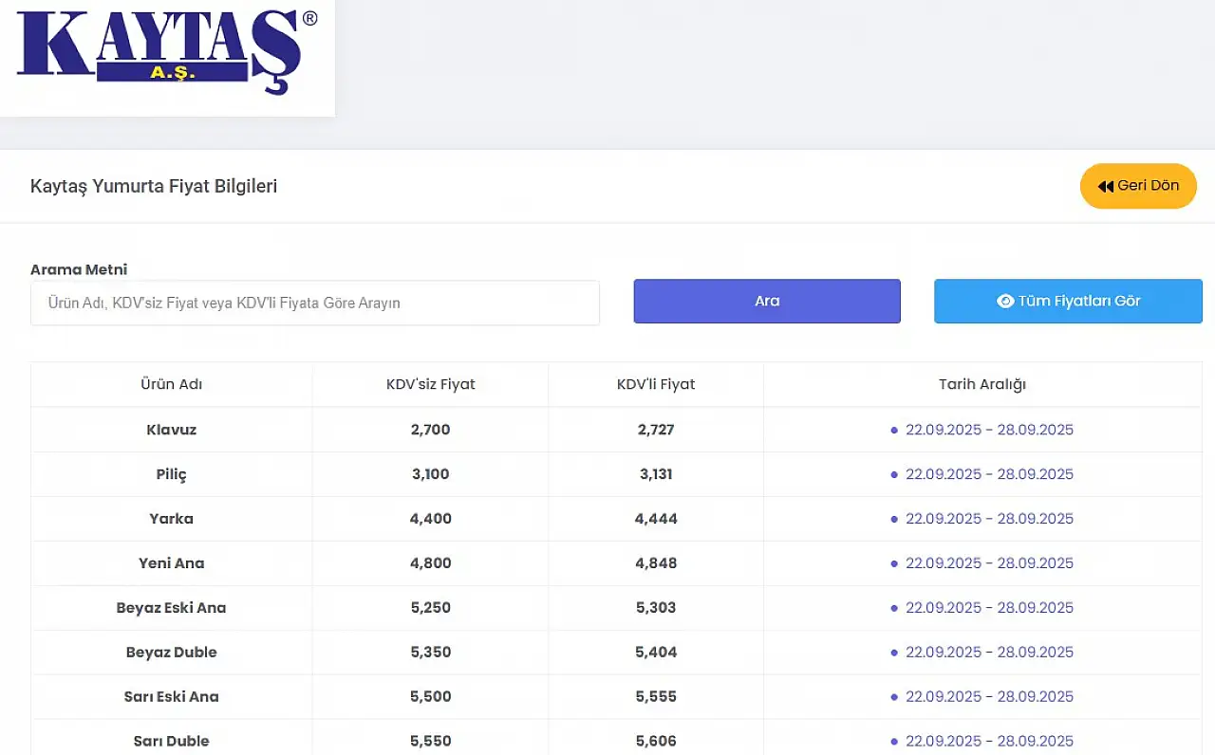Click the date range in Sarı Eski Ana row
The height and width of the screenshot is (755, 1215).
tap(989, 697)
